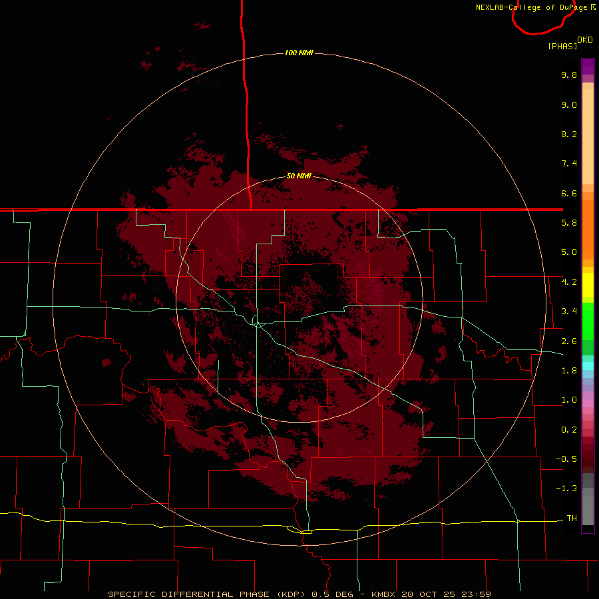
Task: Click the SPECIFIC DIFFERENTIAL PHASE (KDP) caption text
Action: (x=207, y=594)
